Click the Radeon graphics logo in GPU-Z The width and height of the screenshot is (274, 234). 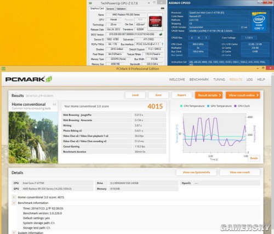click(x=155, y=22)
